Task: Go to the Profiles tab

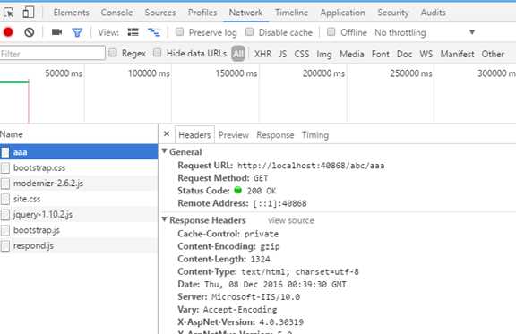Action: pyautogui.click(x=202, y=13)
